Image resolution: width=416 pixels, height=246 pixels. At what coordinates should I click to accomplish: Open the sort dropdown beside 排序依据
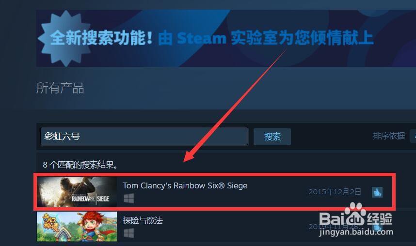click(413, 136)
